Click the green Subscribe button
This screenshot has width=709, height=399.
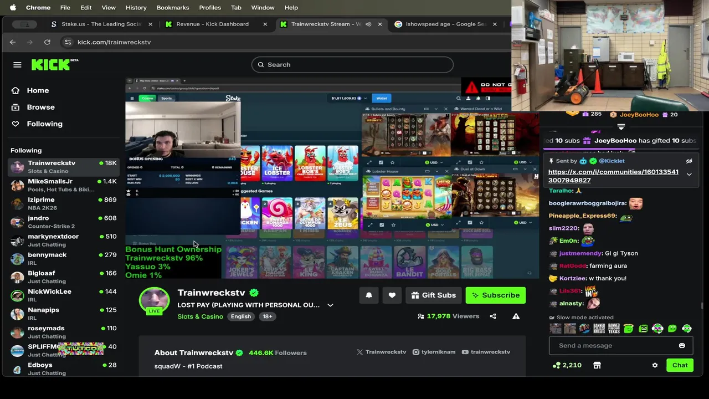(x=495, y=295)
